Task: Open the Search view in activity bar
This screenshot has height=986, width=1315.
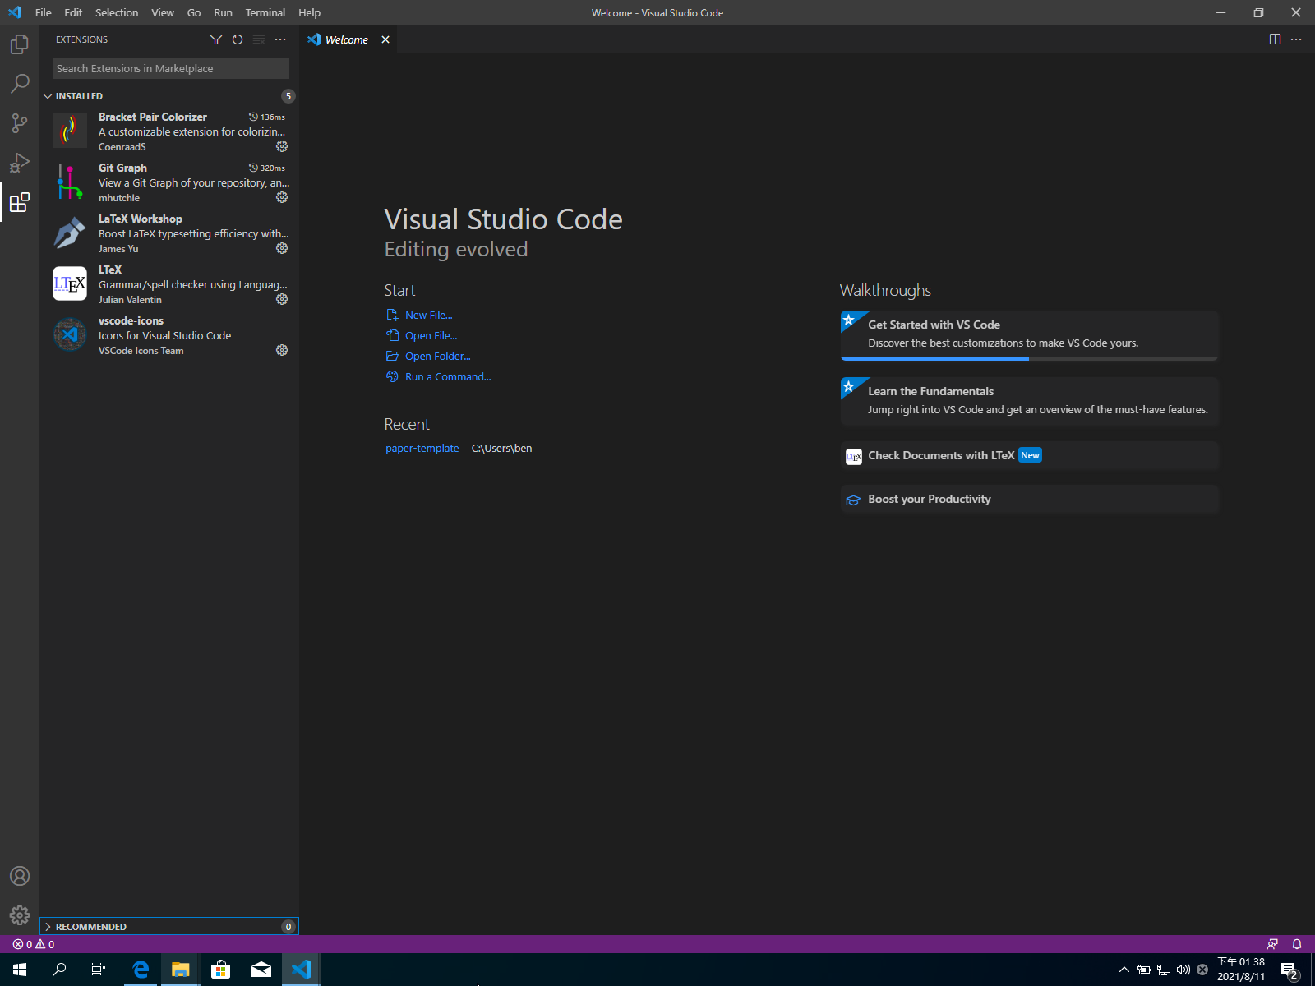Action: pos(20,84)
